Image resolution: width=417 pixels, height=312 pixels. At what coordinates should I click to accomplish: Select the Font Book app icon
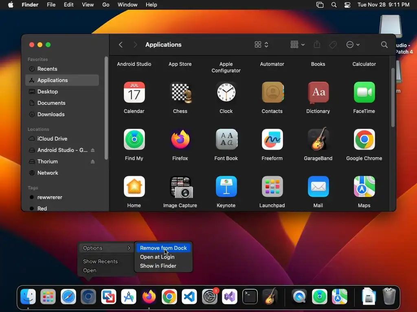pos(226,140)
